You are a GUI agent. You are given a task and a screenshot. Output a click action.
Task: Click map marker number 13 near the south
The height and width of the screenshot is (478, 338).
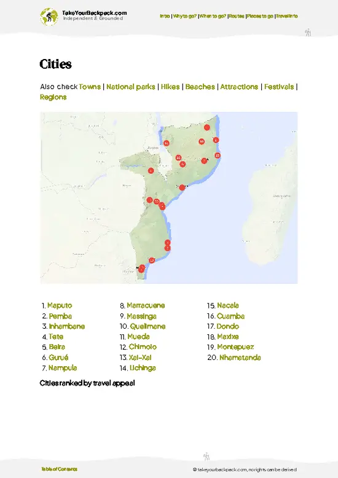(x=152, y=261)
